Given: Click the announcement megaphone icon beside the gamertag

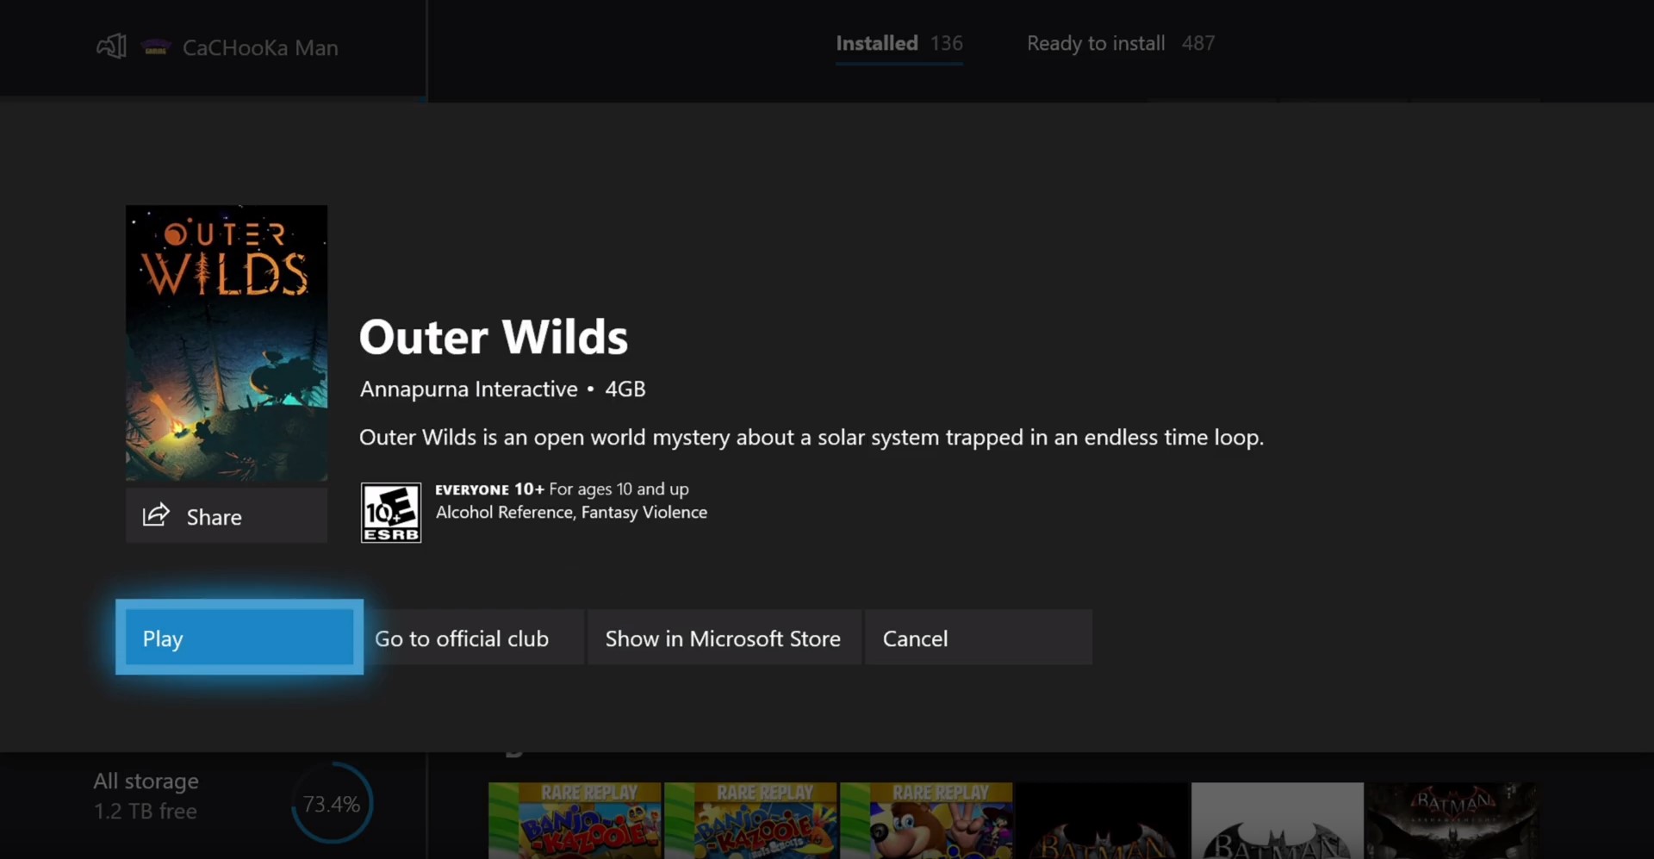Looking at the screenshot, I should pos(111,47).
